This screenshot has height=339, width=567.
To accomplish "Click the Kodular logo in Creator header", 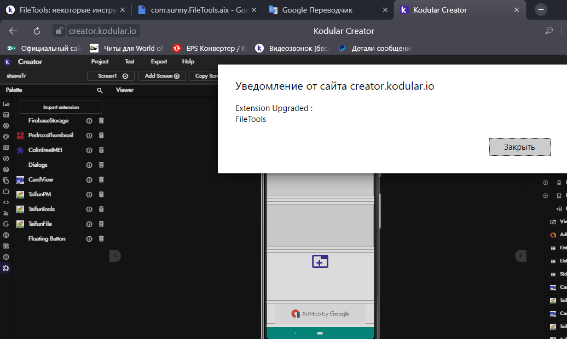I will [8, 62].
